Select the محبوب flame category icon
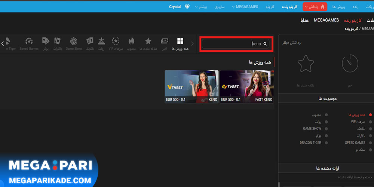Image resolution: width=374 pixels, height=187 pixels. 131,41
